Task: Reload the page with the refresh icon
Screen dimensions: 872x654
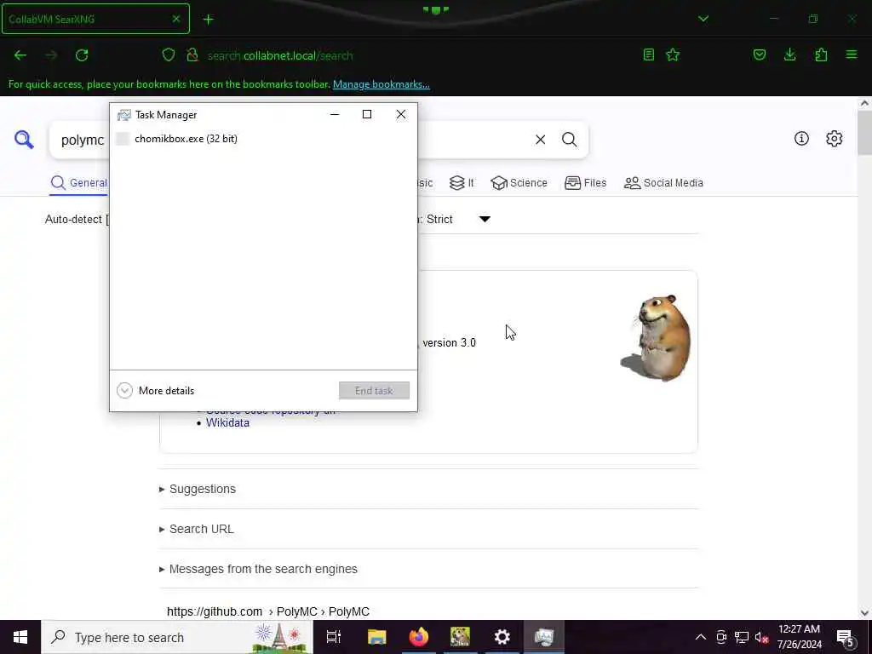Action: (82, 55)
